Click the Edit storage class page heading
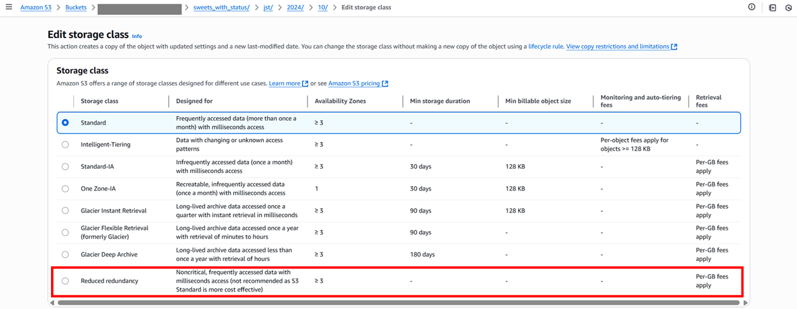Screen dimensions: 797x309 click(x=88, y=35)
